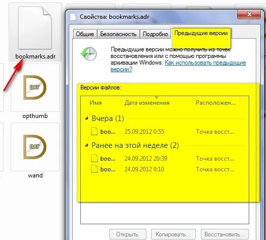266x240 pixels.
Task: Select the opthumb DAT file icon
Action: 35,87
